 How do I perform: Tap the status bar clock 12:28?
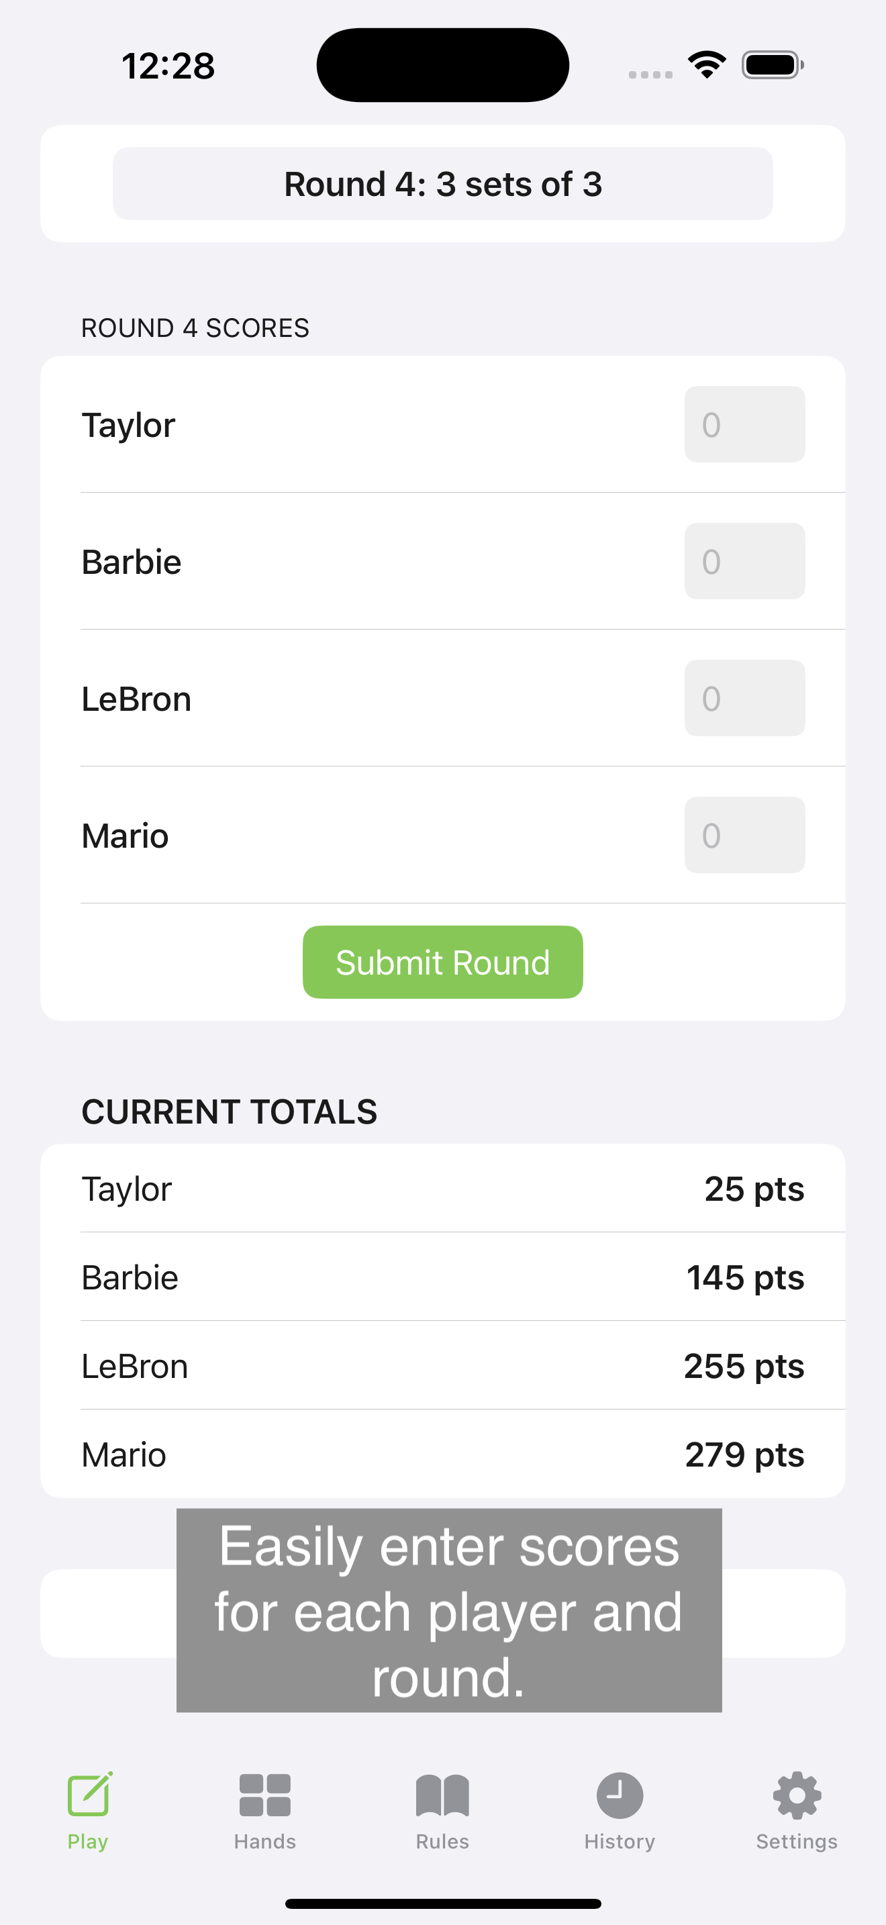pos(168,66)
